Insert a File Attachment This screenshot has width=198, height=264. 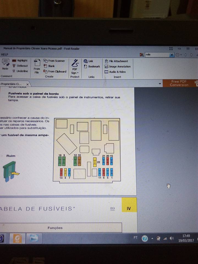click(x=116, y=61)
